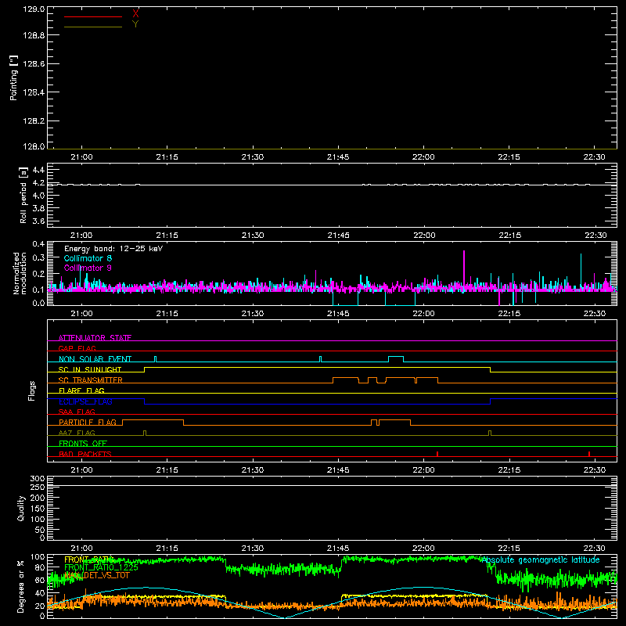Click the 'Normalized modulation' axis title
Viewport: 626px width, 626px height.
[x=19, y=273]
